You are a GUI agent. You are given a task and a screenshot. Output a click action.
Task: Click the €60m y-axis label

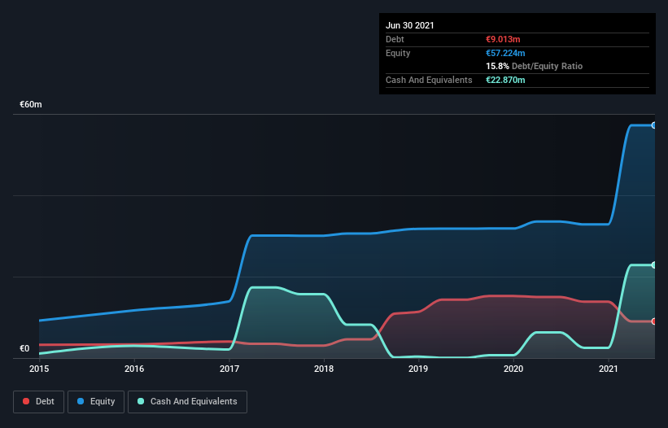point(31,104)
